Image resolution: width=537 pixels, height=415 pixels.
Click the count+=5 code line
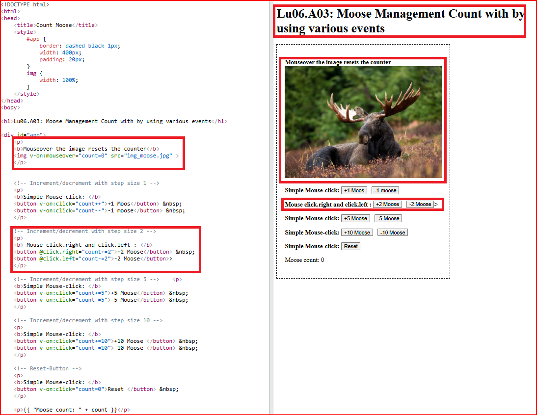click(x=101, y=293)
